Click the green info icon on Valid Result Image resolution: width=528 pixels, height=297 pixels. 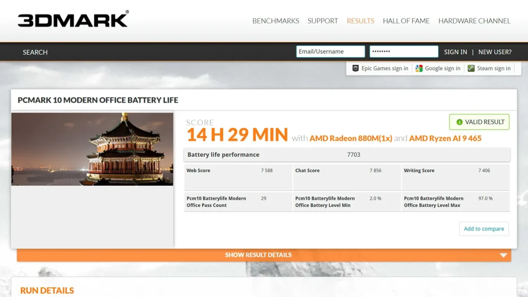(x=459, y=122)
